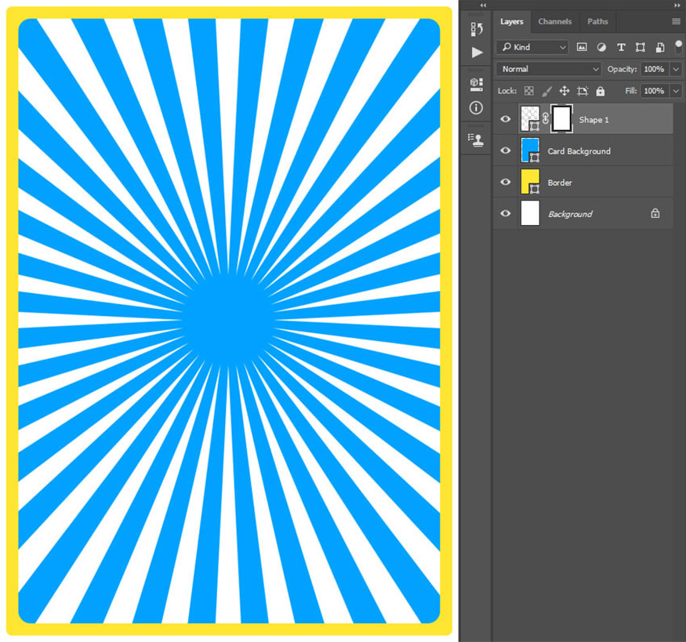This screenshot has height=642, width=686.
Task: Click the lock all padlock icon
Action: (600, 91)
